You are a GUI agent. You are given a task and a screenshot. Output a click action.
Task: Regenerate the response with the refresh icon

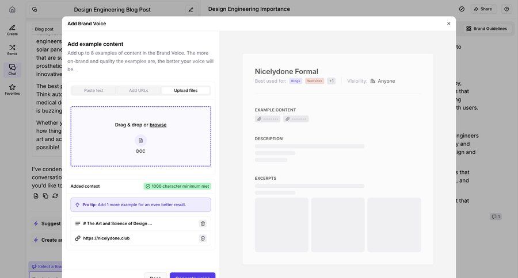pyautogui.click(x=55, y=196)
